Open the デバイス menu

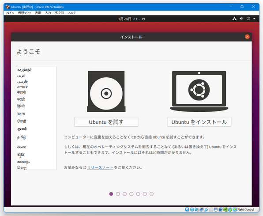pyautogui.click(x=60, y=13)
